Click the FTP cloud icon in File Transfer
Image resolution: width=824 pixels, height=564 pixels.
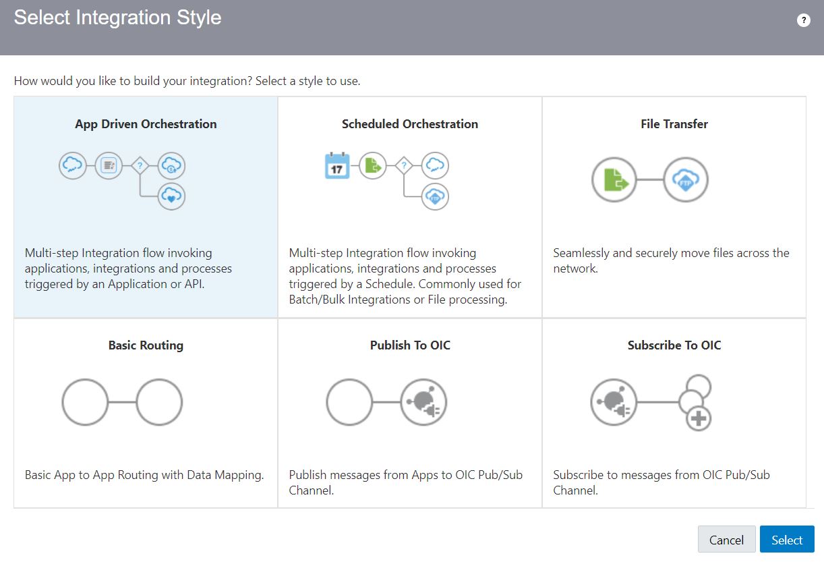[685, 179]
